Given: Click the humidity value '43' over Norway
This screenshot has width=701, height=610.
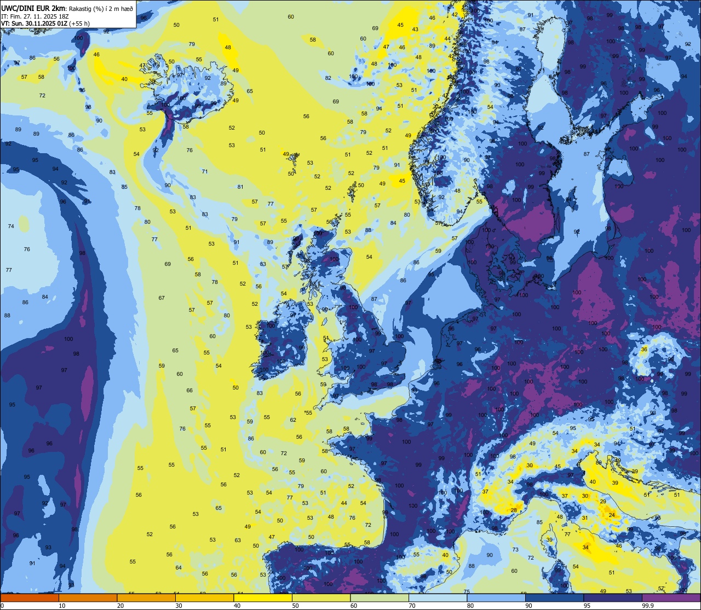Looking at the screenshot, I should (415, 30).
